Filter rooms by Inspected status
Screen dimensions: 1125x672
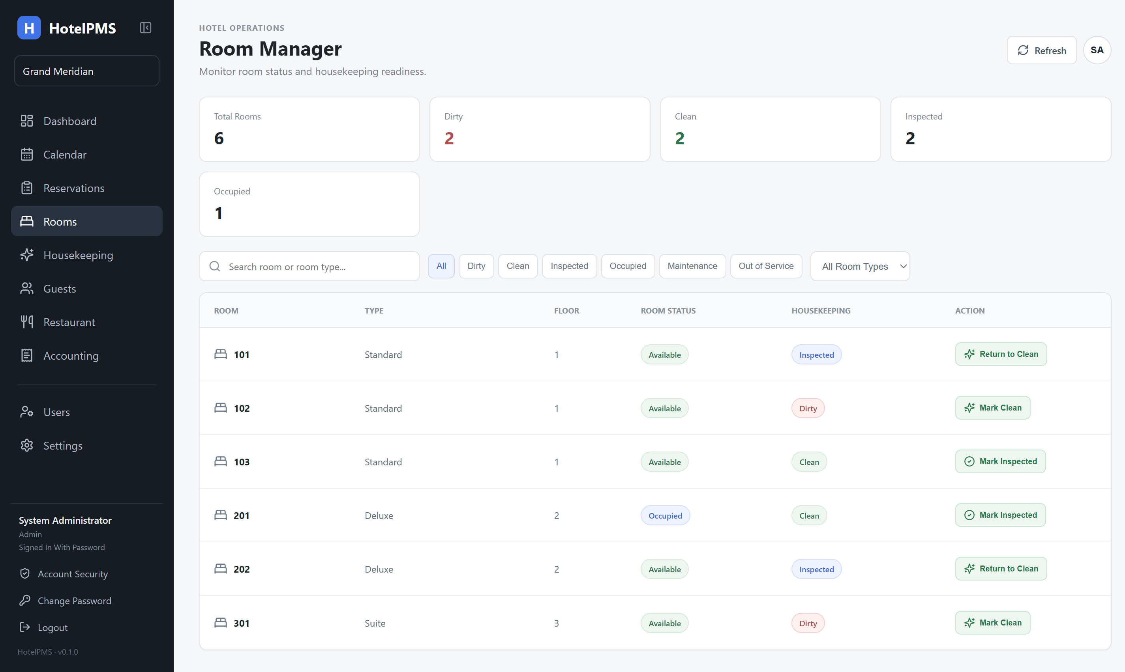tap(569, 266)
